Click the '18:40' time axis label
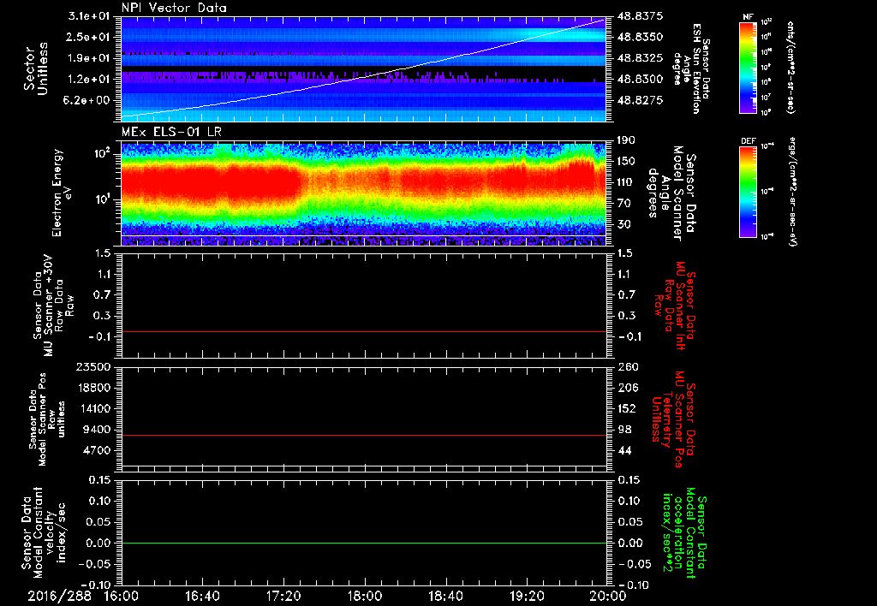This screenshot has width=877, height=606. coord(445,597)
